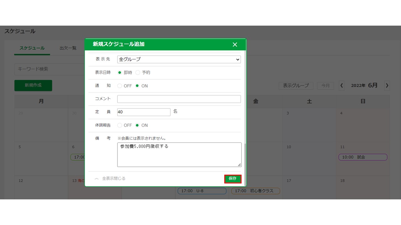Click calendar date 3 on Saturday

coord(288,113)
